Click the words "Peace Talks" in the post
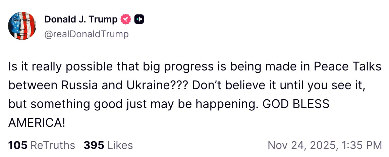Image resolution: width=389 pixels, height=157 pixels. pyautogui.click(x=348, y=67)
